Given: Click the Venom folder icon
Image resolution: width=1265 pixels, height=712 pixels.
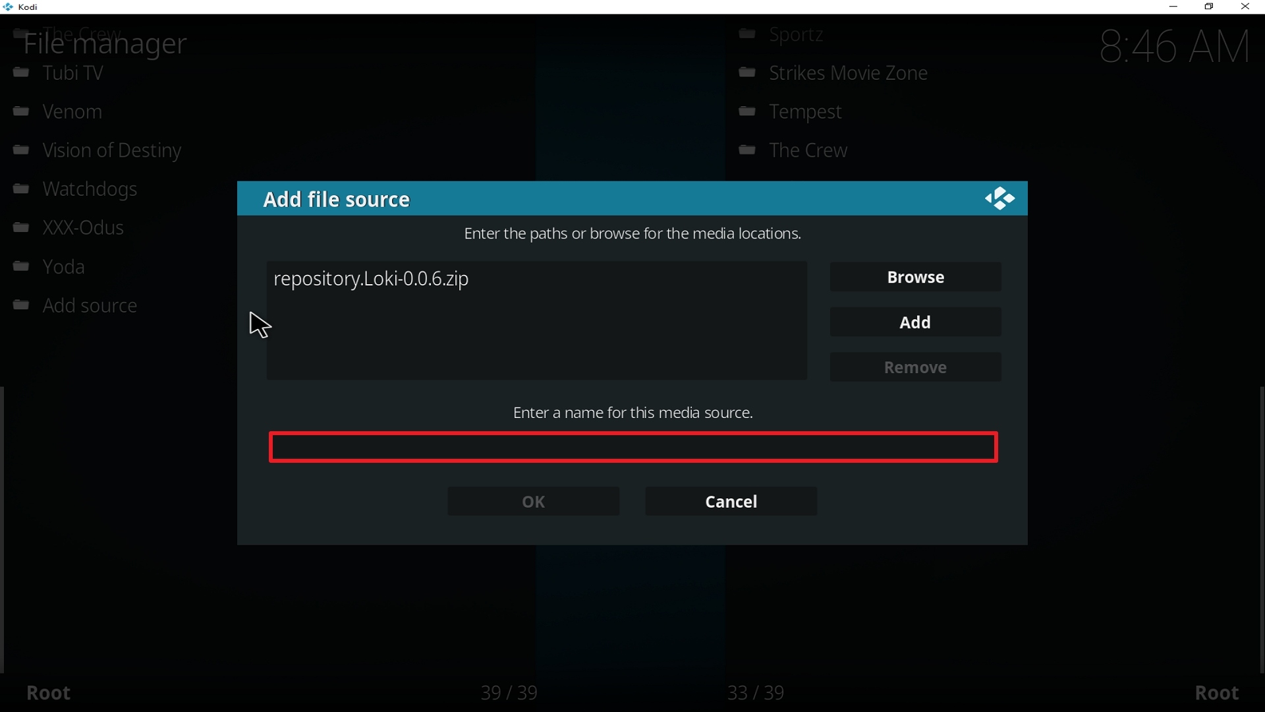Looking at the screenshot, I should [22, 112].
